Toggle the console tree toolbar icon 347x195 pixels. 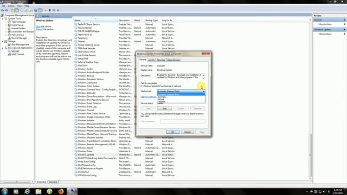16,10
